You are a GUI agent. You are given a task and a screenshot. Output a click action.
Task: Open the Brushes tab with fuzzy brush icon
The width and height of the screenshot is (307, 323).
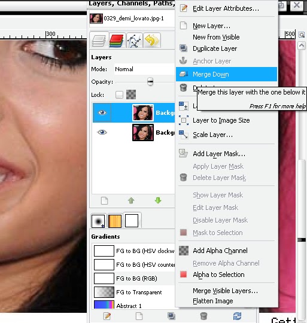click(x=98, y=221)
